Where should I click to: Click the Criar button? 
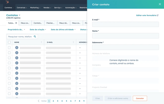[98, 98]
